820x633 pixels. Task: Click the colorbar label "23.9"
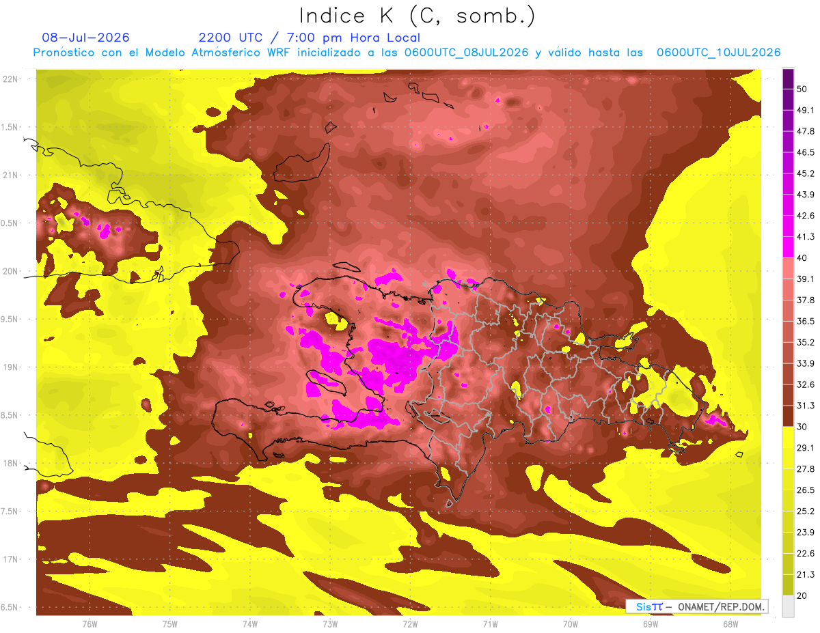click(x=805, y=532)
